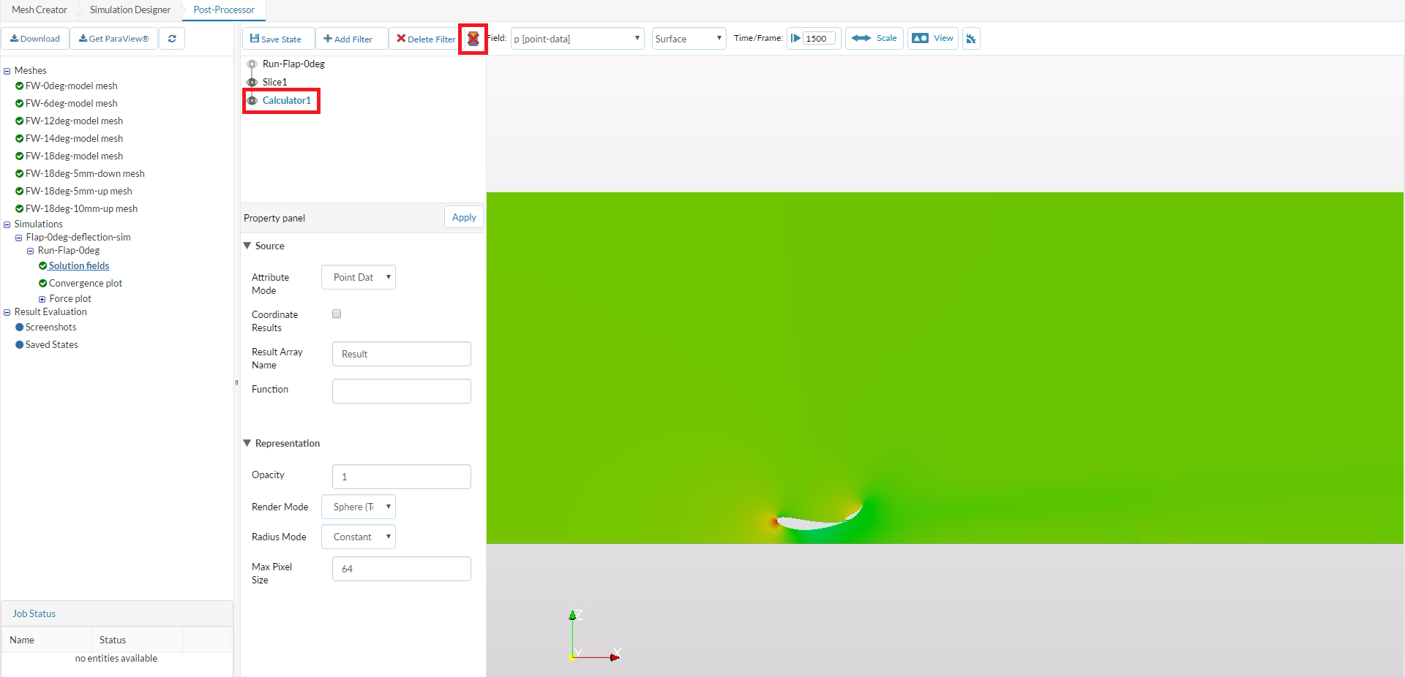
Task: Click the green check icon of Convergence plot
Action: [42, 284]
